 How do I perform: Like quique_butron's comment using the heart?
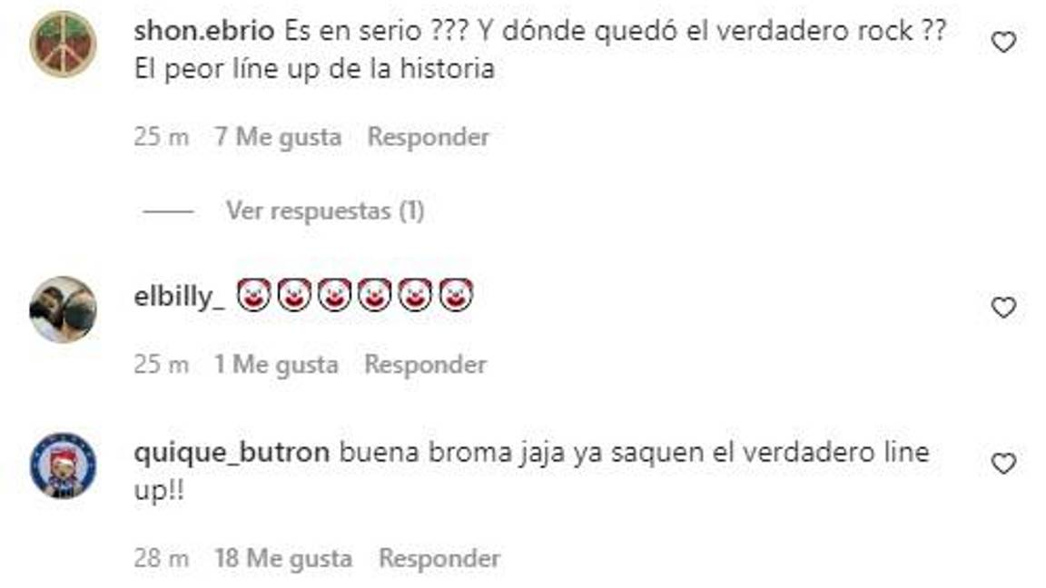pos(1003,464)
